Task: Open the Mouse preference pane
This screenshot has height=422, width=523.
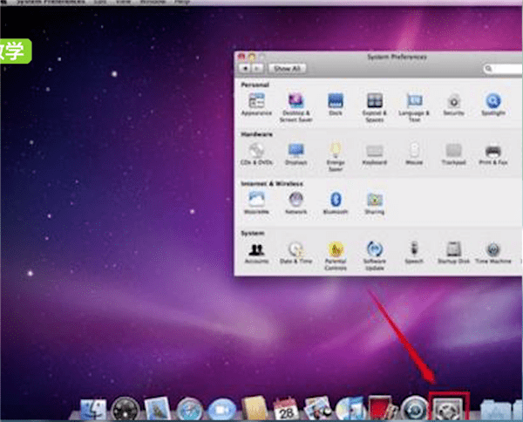Action: point(414,153)
